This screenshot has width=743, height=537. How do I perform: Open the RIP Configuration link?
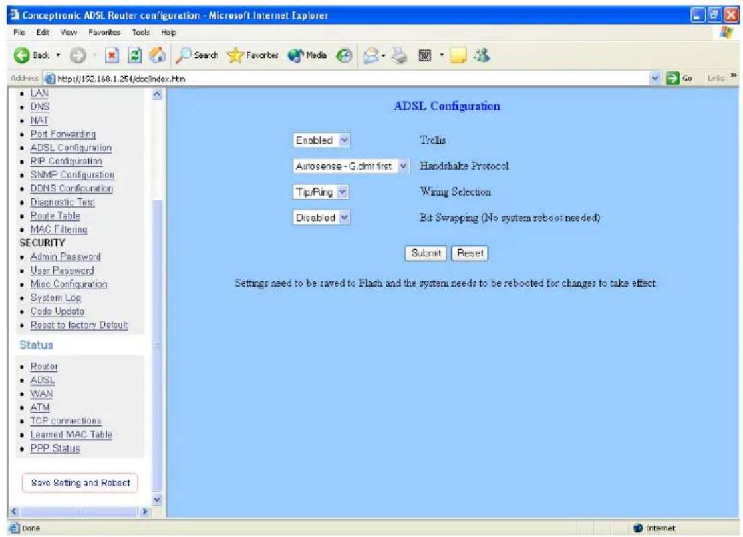click(x=66, y=162)
